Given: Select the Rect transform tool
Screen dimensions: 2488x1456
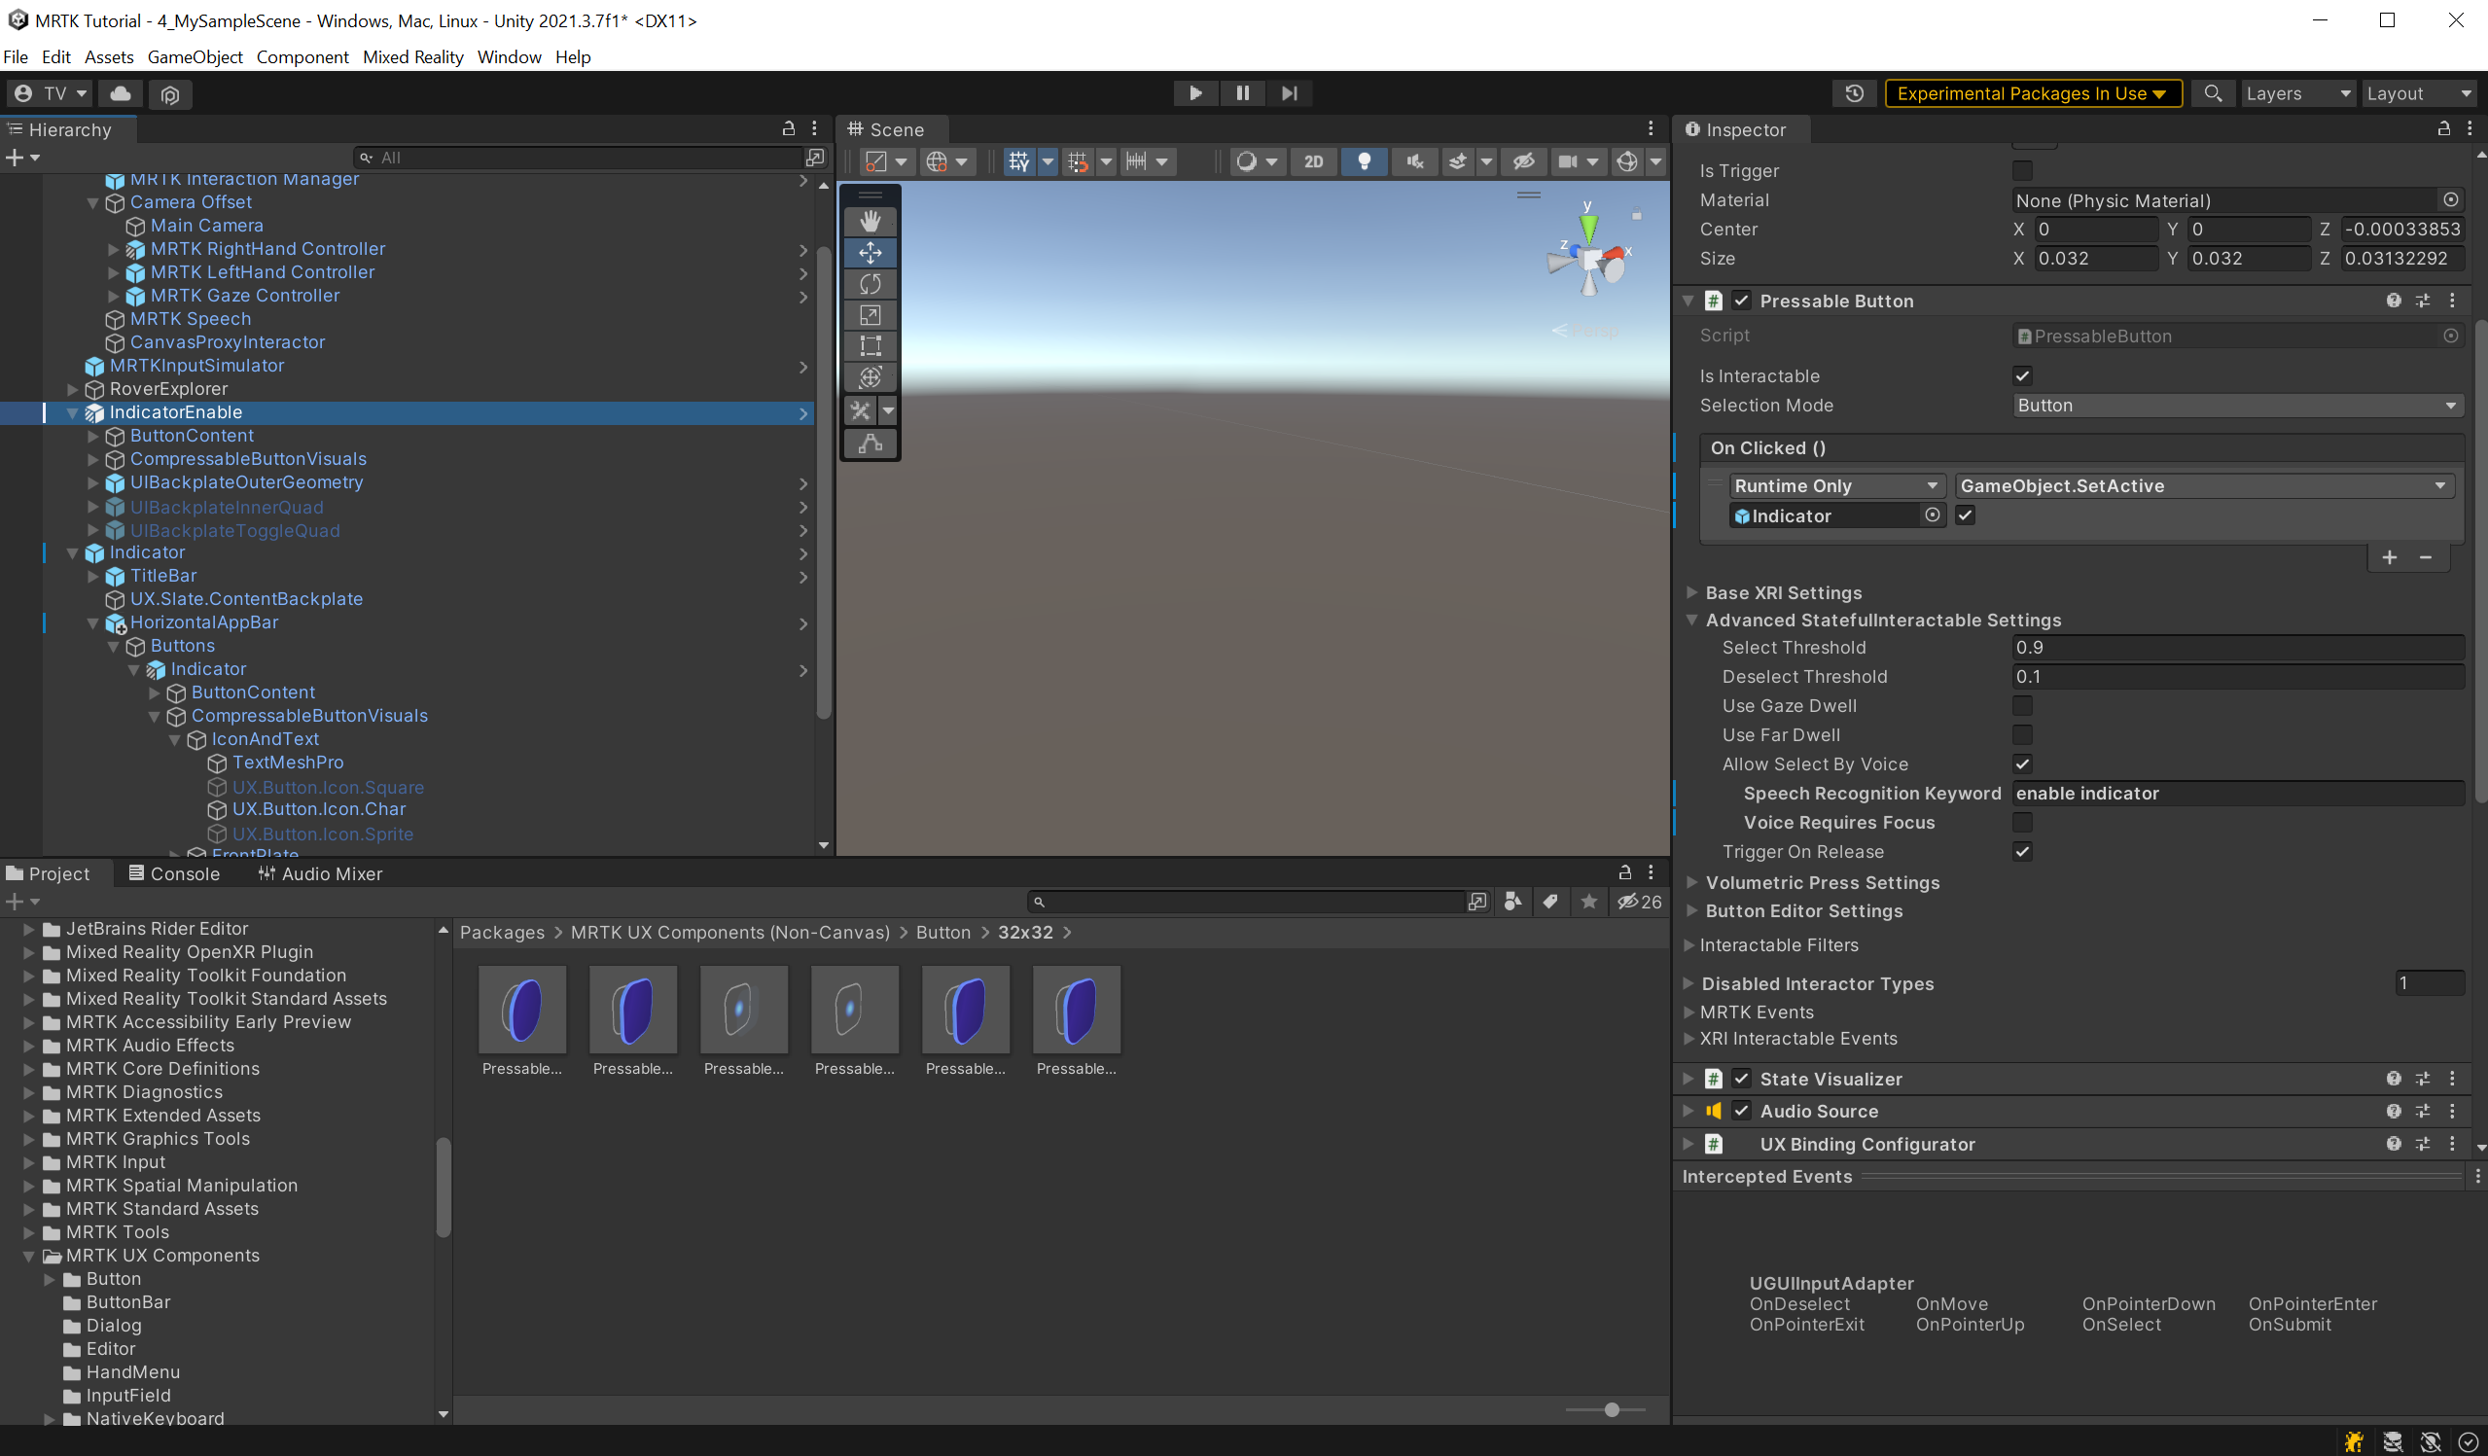Looking at the screenshot, I should [x=870, y=346].
